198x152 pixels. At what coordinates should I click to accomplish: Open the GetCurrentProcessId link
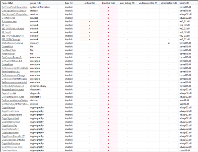coord(12,57)
